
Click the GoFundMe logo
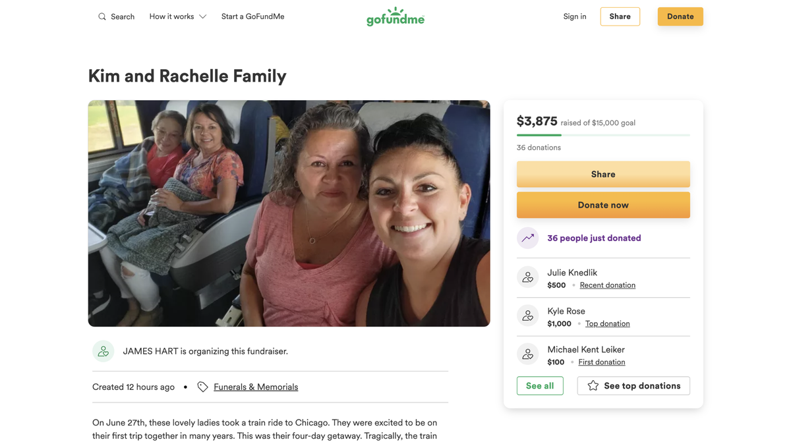[395, 16]
